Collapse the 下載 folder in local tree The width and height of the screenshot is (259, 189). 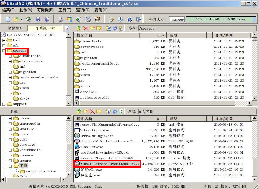tap(10, 166)
